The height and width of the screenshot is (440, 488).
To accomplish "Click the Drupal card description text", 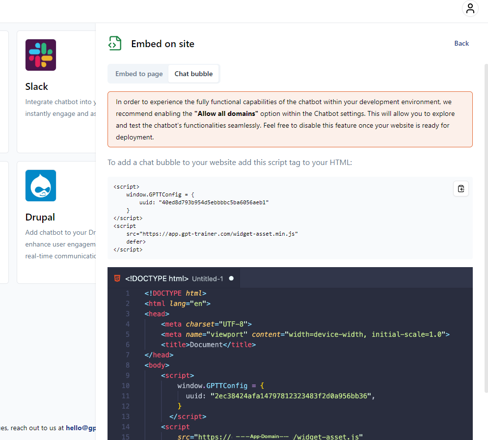I will [x=60, y=244].
